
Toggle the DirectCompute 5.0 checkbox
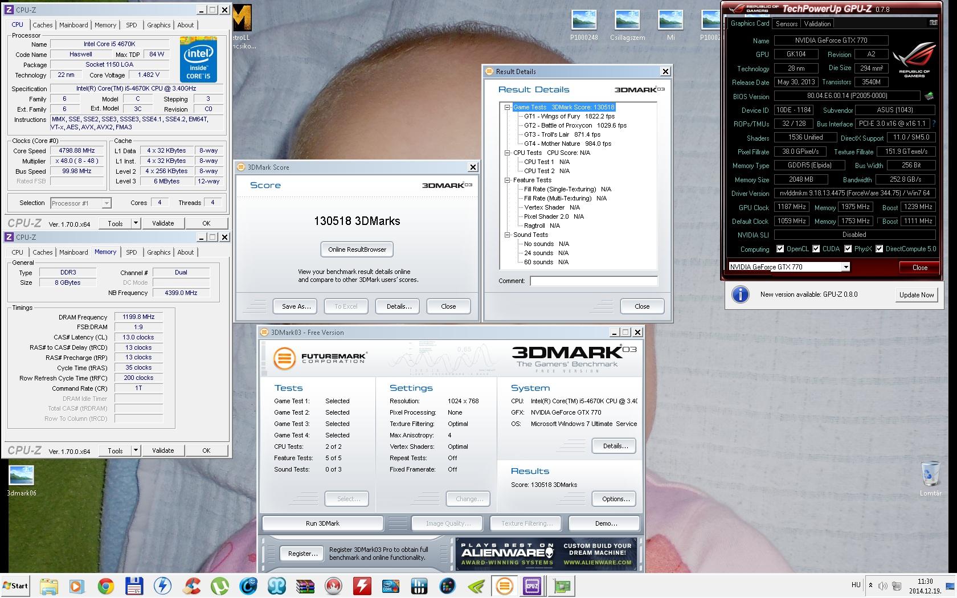tap(880, 249)
